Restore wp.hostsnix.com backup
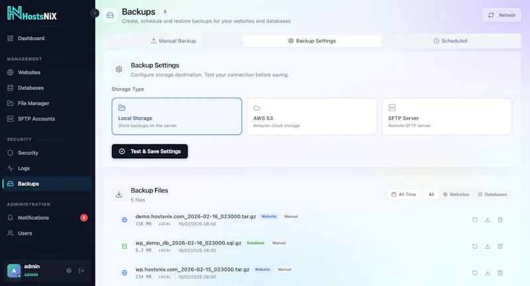This screenshot has height=286, width=530. pyautogui.click(x=475, y=273)
